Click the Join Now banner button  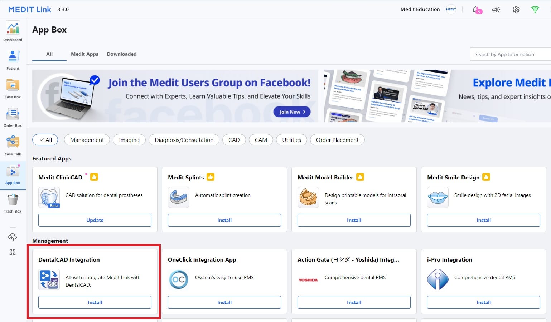coord(292,112)
